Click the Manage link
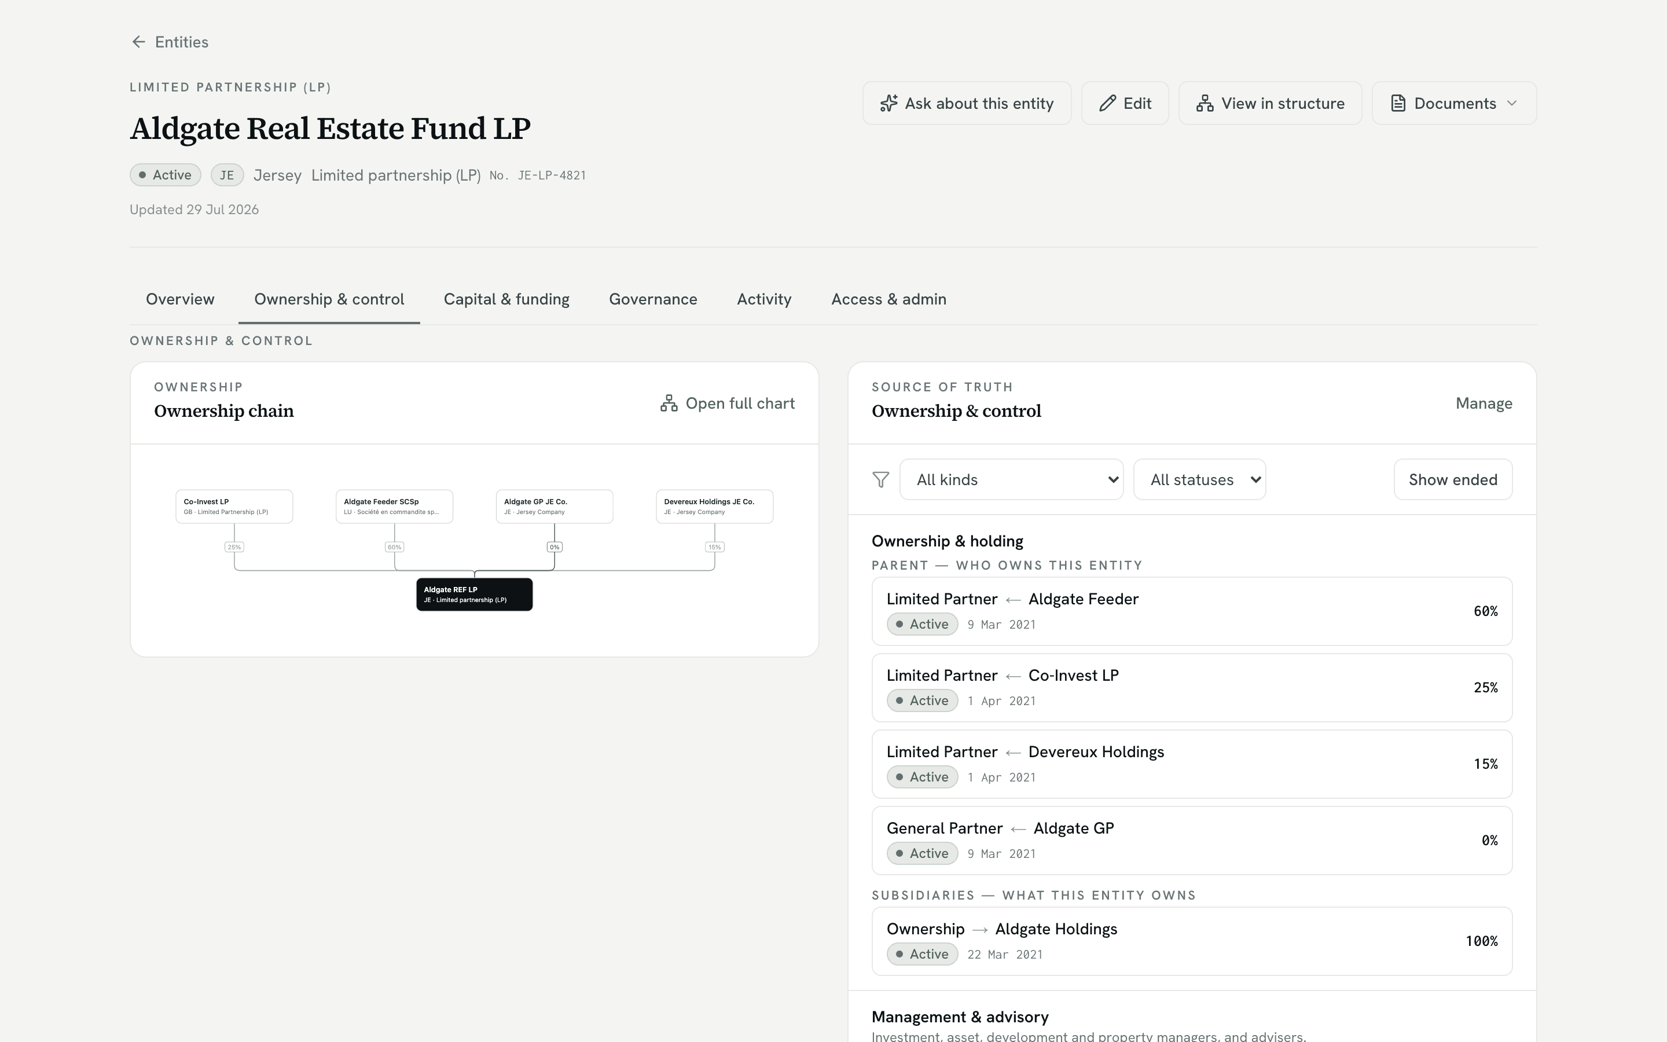The height and width of the screenshot is (1042, 1667). pos(1484,403)
